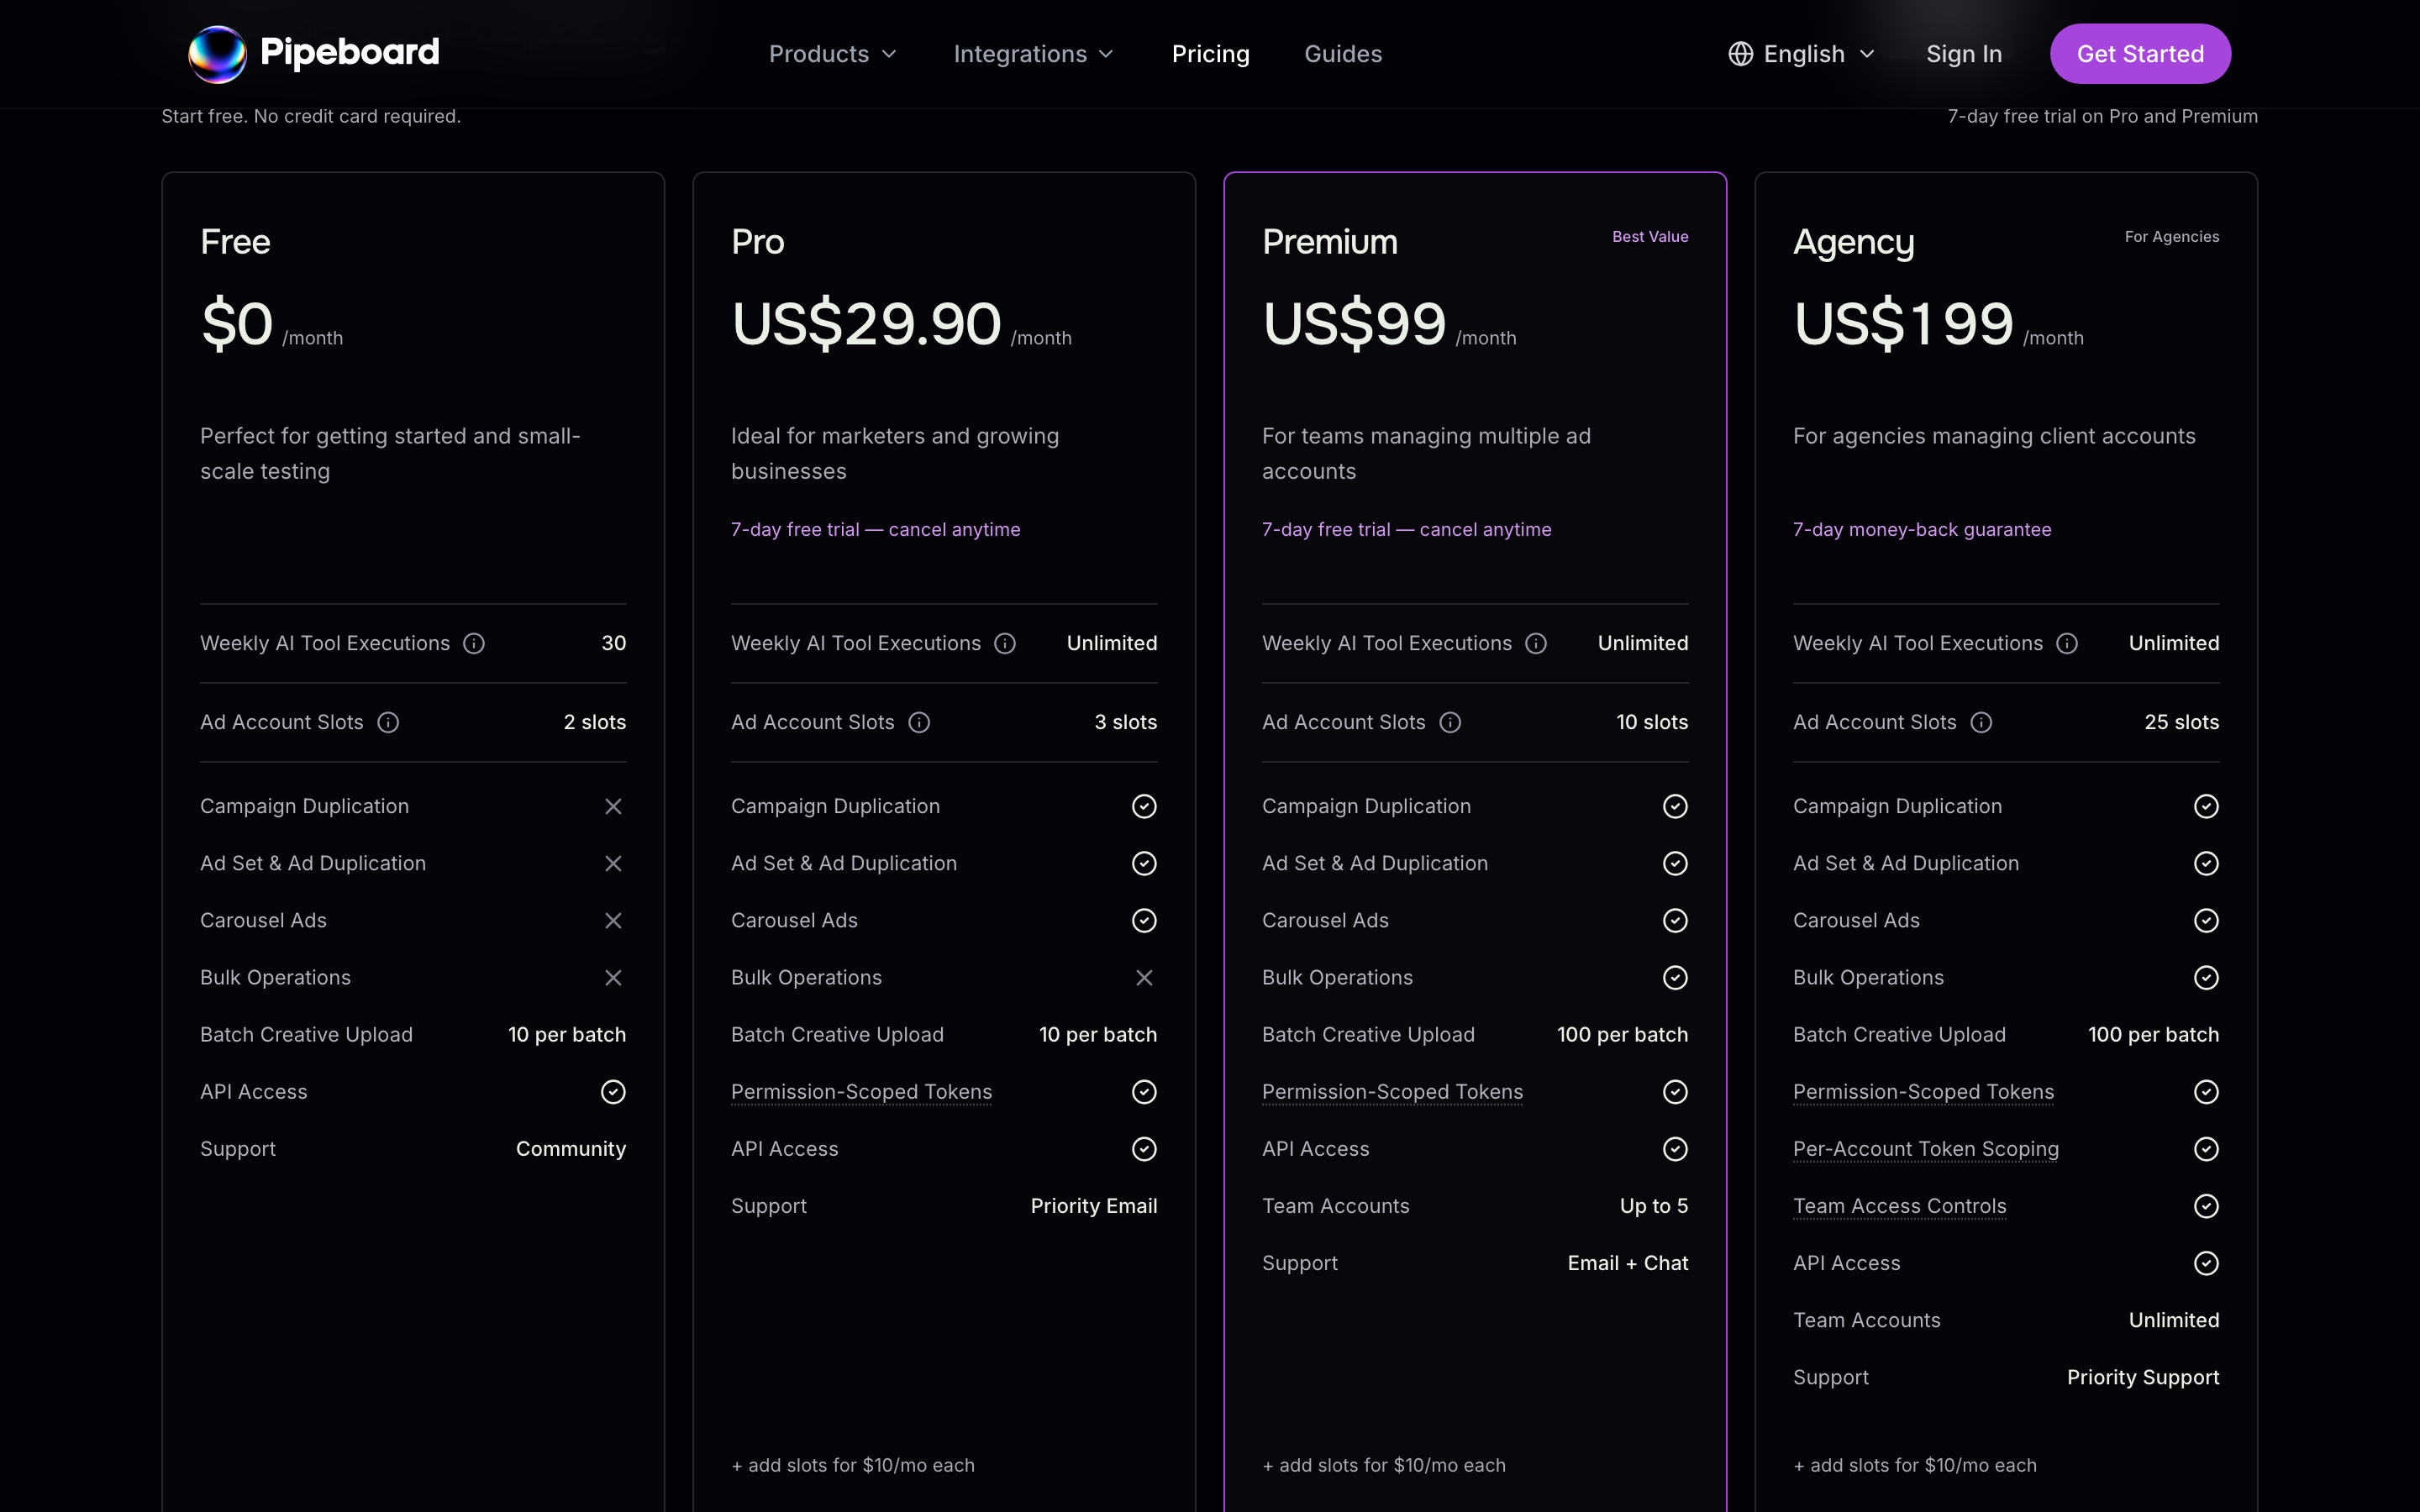
Task: Click the US$199 price
Action: [x=1903, y=324]
